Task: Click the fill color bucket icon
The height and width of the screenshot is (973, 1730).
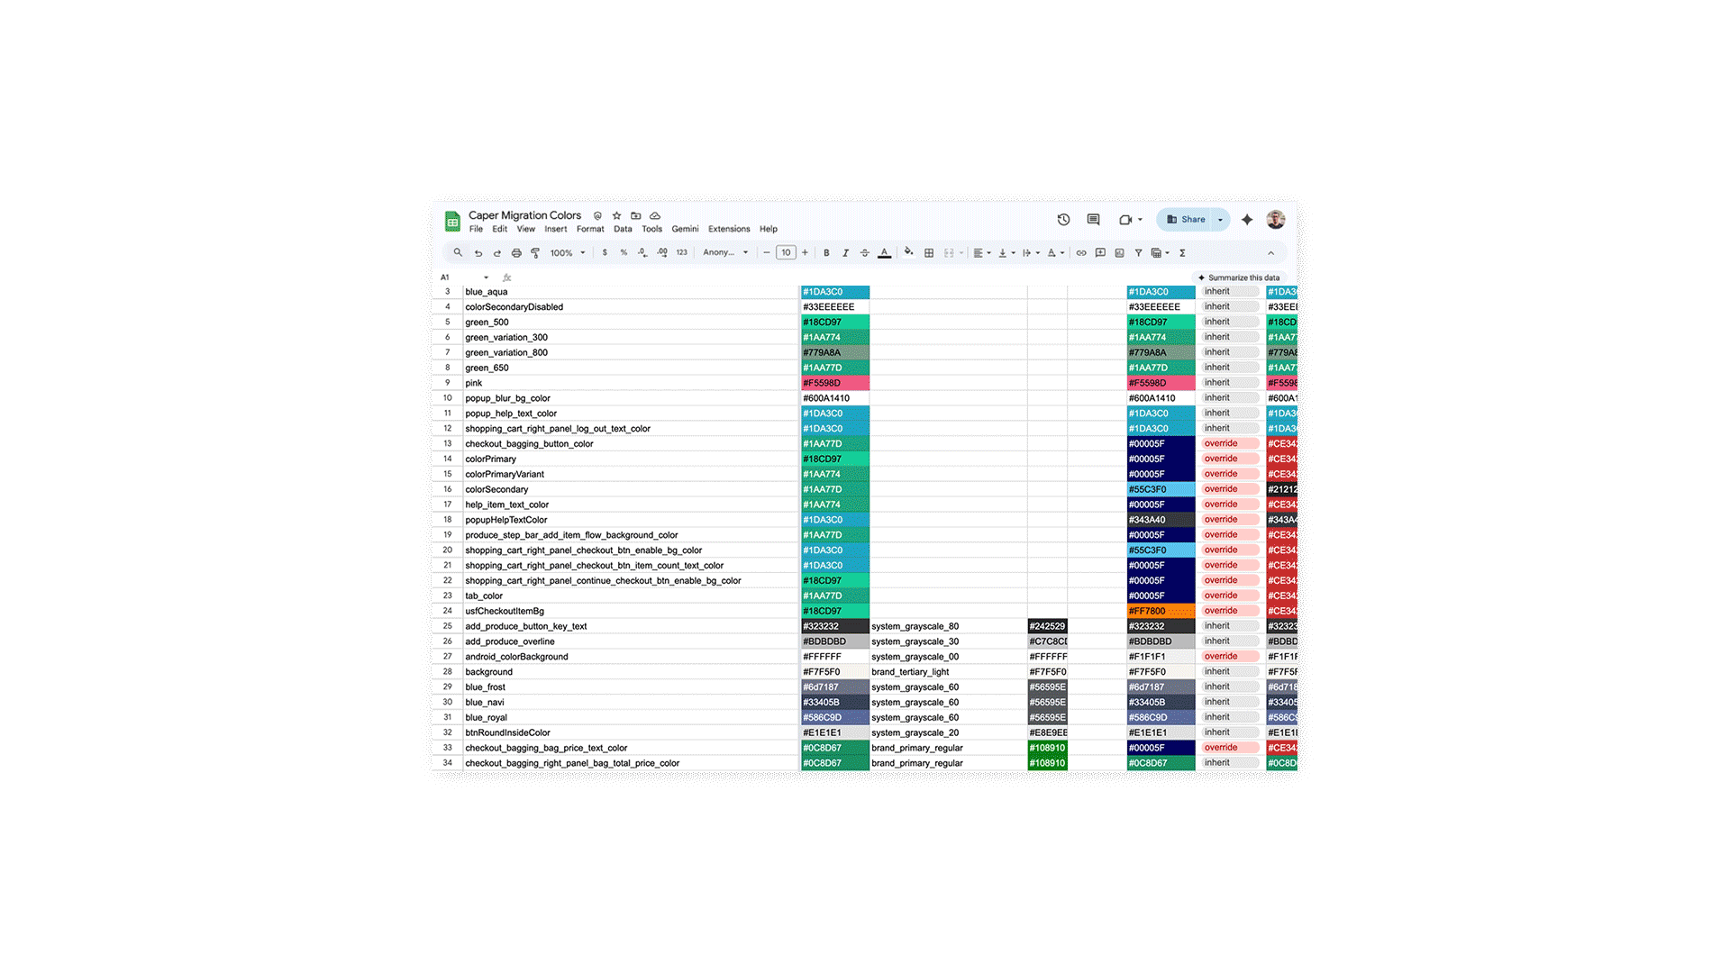Action: (x=908, y=253)
